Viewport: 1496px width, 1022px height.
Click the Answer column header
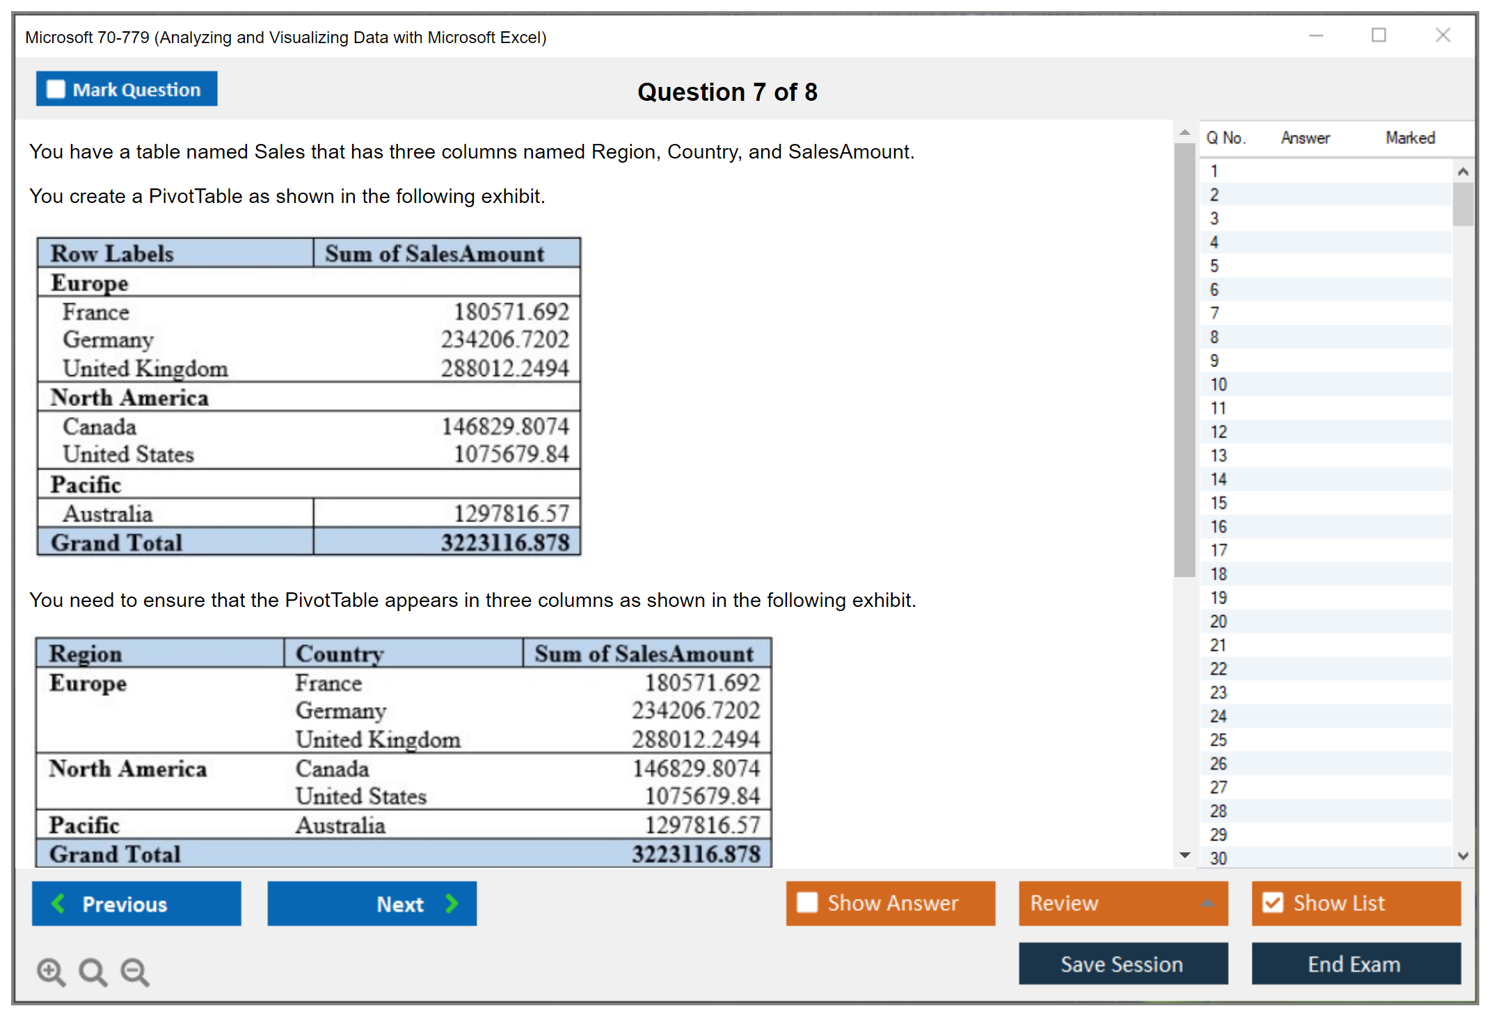pos(1305,138)
